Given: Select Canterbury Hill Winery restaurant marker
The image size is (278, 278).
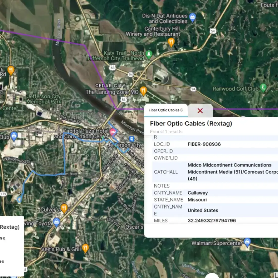Looking at the screenshot, I should (x=171, y=42).
